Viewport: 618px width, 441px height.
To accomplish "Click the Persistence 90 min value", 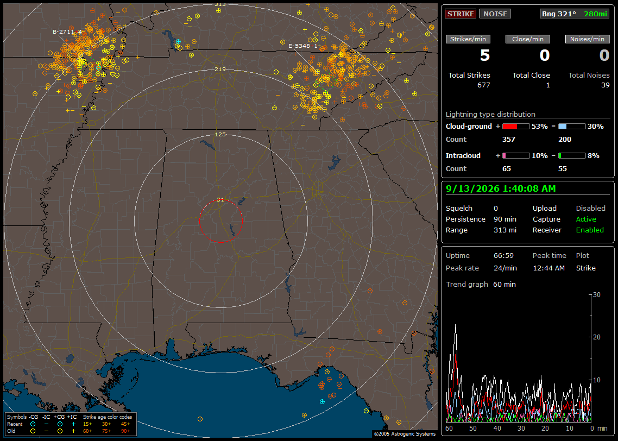I will 505,219.
